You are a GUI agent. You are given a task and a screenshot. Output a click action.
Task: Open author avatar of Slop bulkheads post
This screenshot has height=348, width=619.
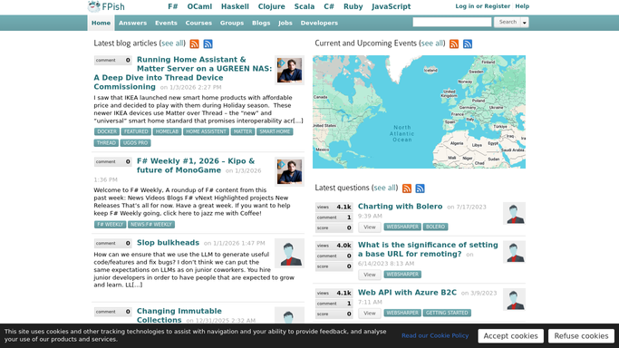289,254
